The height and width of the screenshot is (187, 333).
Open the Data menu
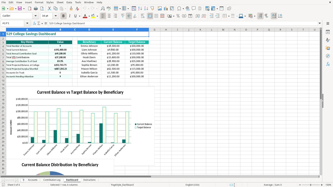(x=69, y=2)
